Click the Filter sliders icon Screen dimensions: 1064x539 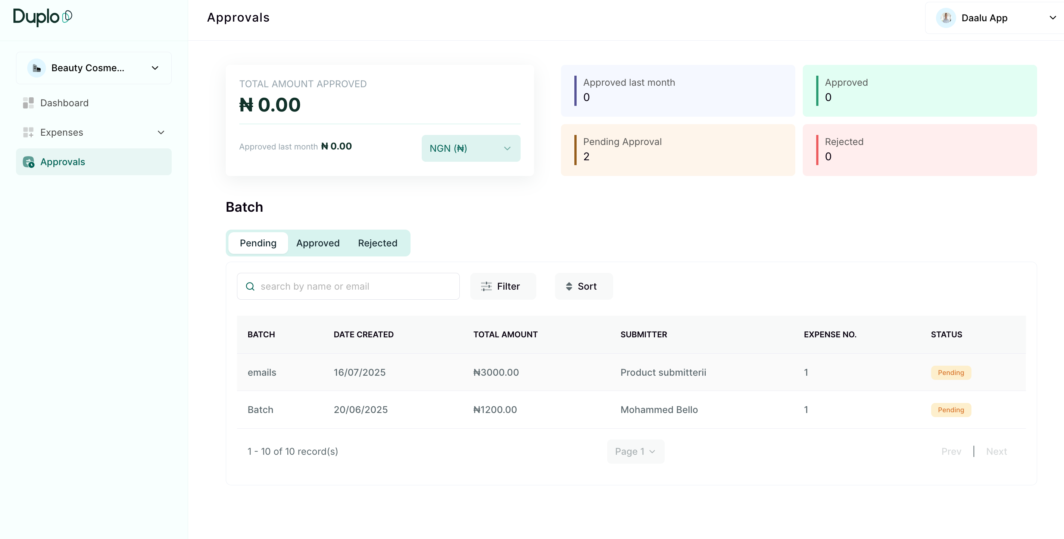(x=486, y=286)
